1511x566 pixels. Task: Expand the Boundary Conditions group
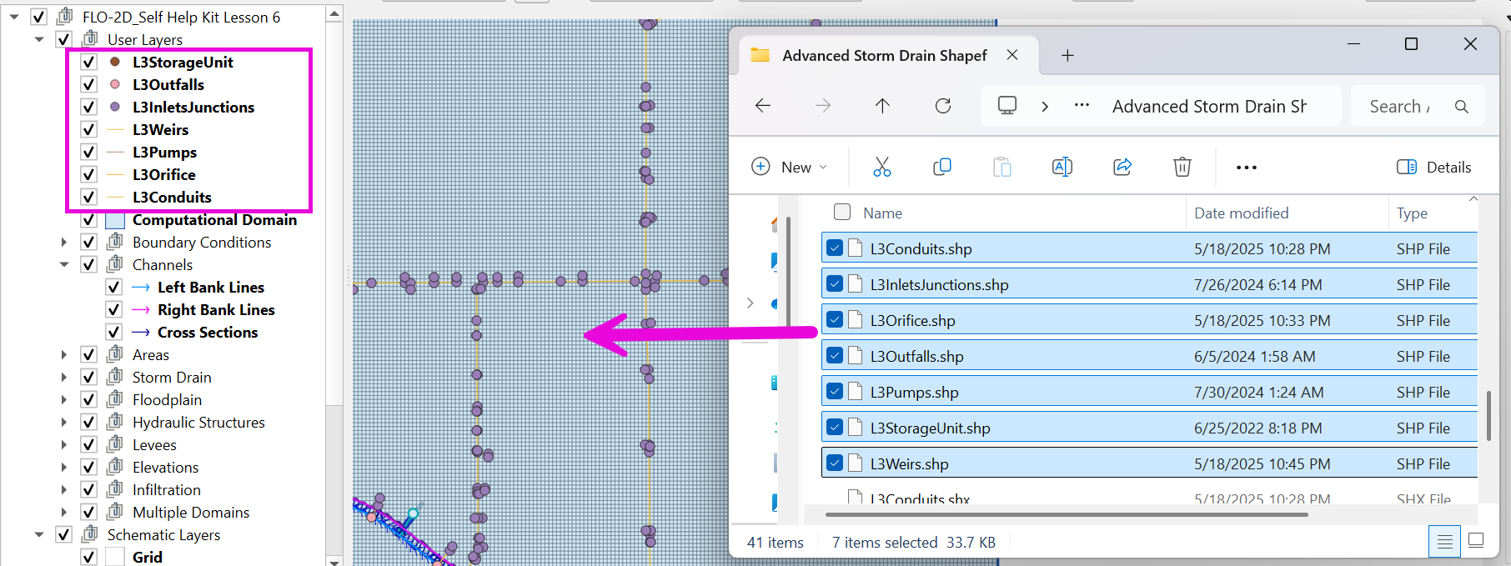pyautogui.click(x=64, y=242)
